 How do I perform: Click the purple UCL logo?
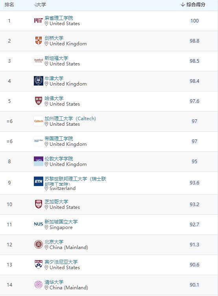click(x=39, y=161)
